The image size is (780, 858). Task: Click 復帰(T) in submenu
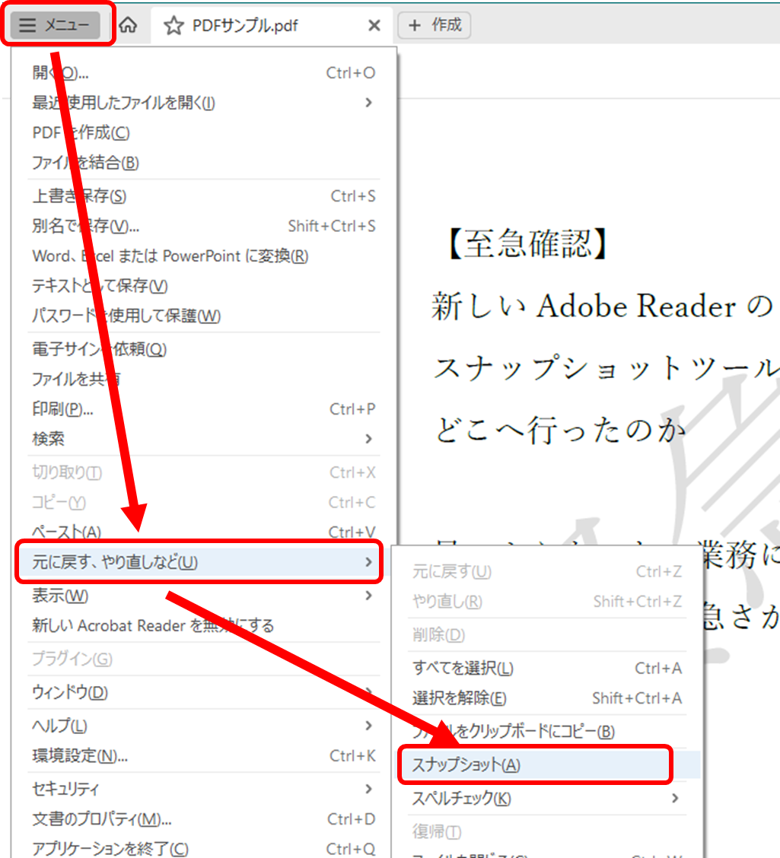(x=547, y=831)
